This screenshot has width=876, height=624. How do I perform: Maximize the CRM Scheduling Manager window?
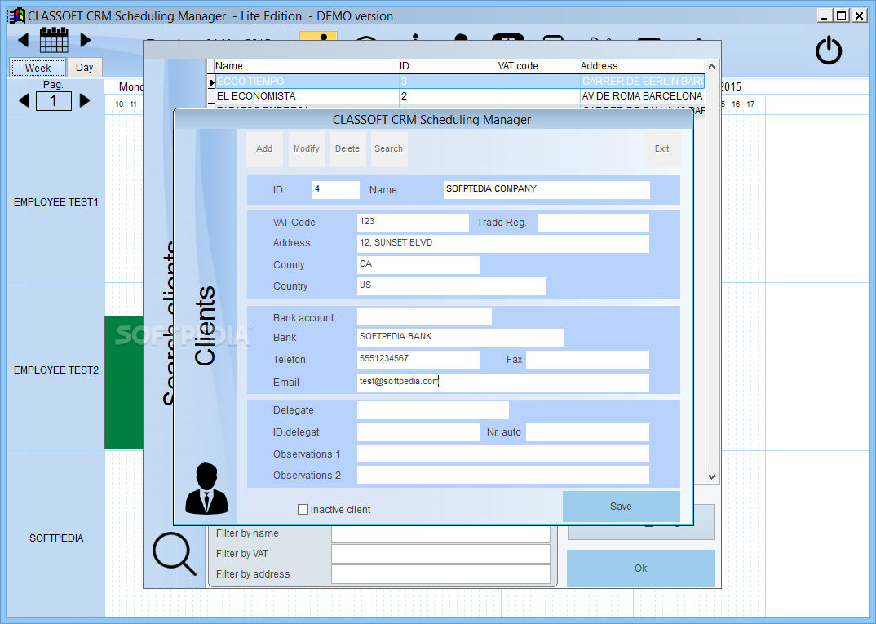pyautogui.click(x=842, y=15)
